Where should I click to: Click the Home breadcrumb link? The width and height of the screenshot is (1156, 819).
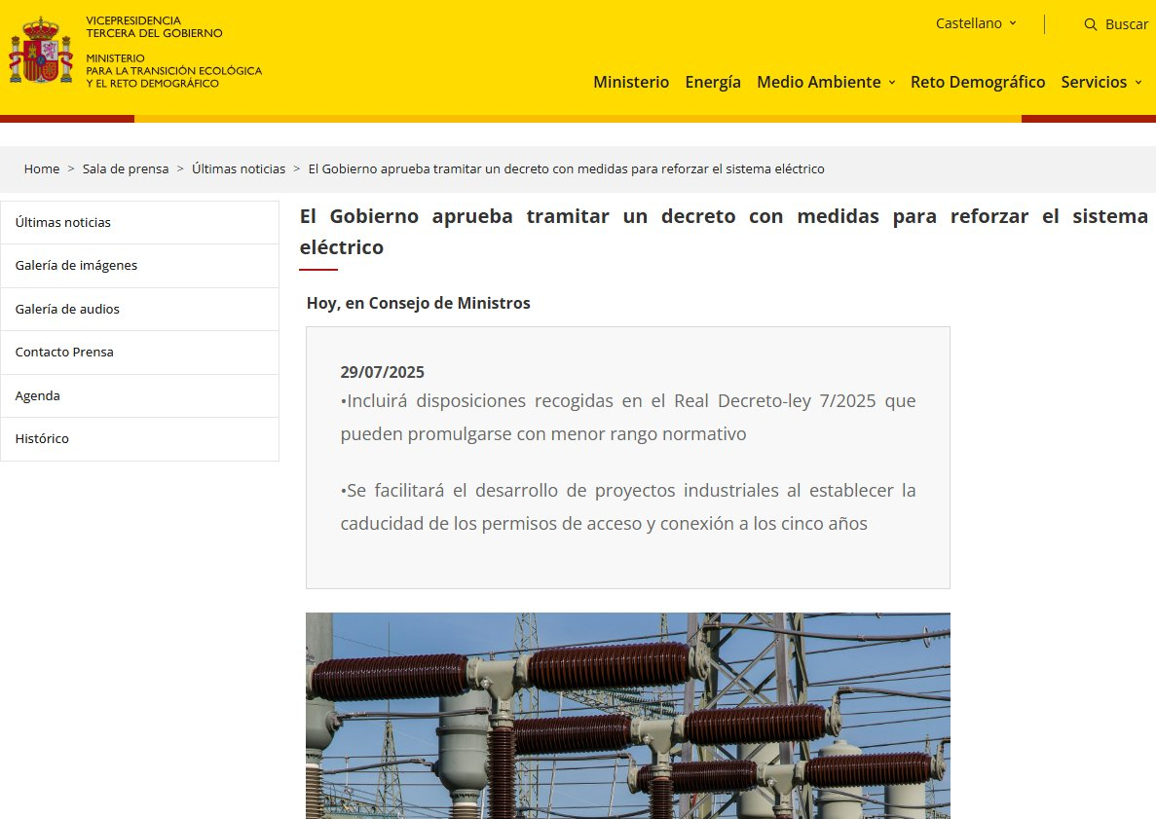[x=42, y=168]
